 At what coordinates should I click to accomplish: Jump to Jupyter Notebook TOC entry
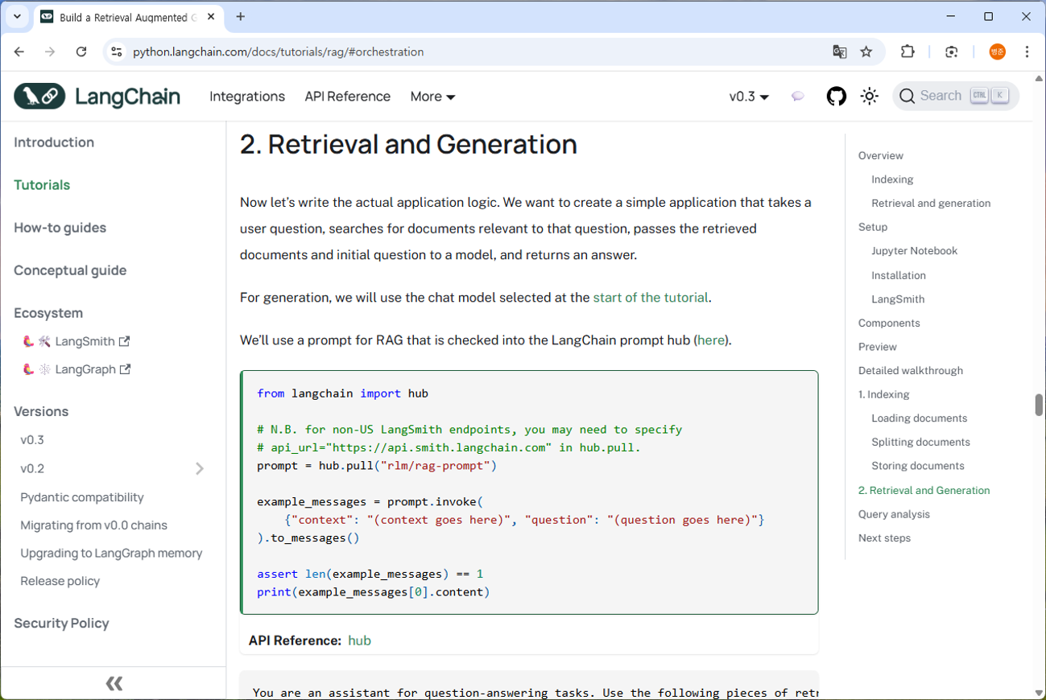(x=915, y=251)
